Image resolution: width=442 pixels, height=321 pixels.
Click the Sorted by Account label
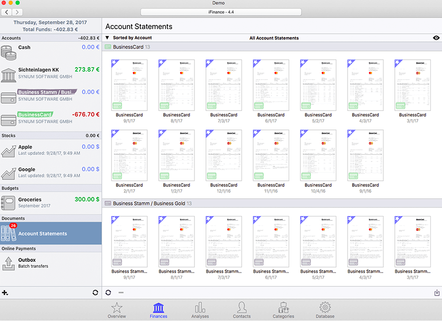coord(132,38)
